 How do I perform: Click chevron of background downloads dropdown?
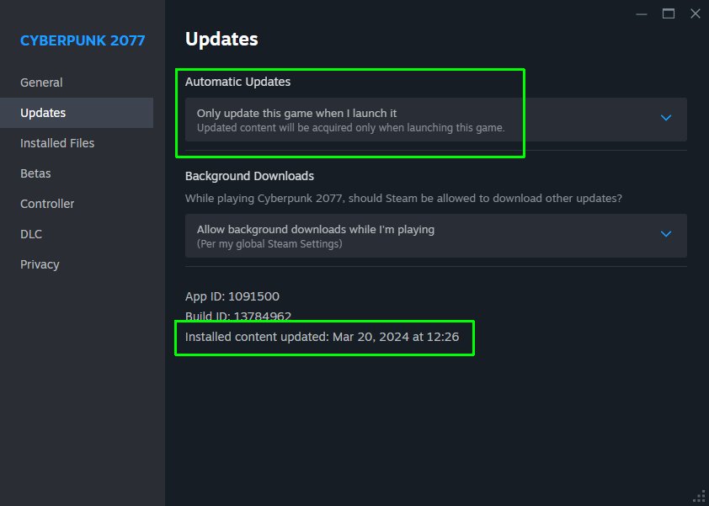click(665, 234)
